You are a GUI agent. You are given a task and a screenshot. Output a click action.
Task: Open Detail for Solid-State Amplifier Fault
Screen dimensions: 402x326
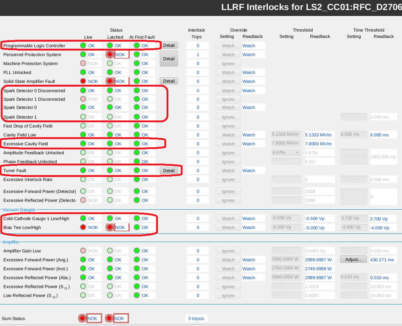tap(169, 81)
